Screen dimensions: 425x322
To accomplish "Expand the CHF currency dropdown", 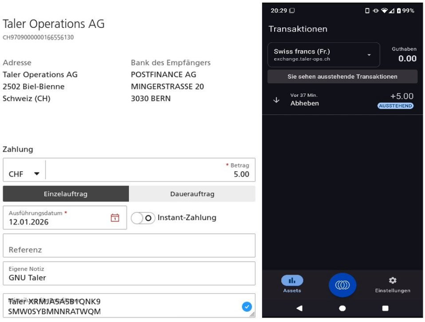I will [x=24, y=174].
